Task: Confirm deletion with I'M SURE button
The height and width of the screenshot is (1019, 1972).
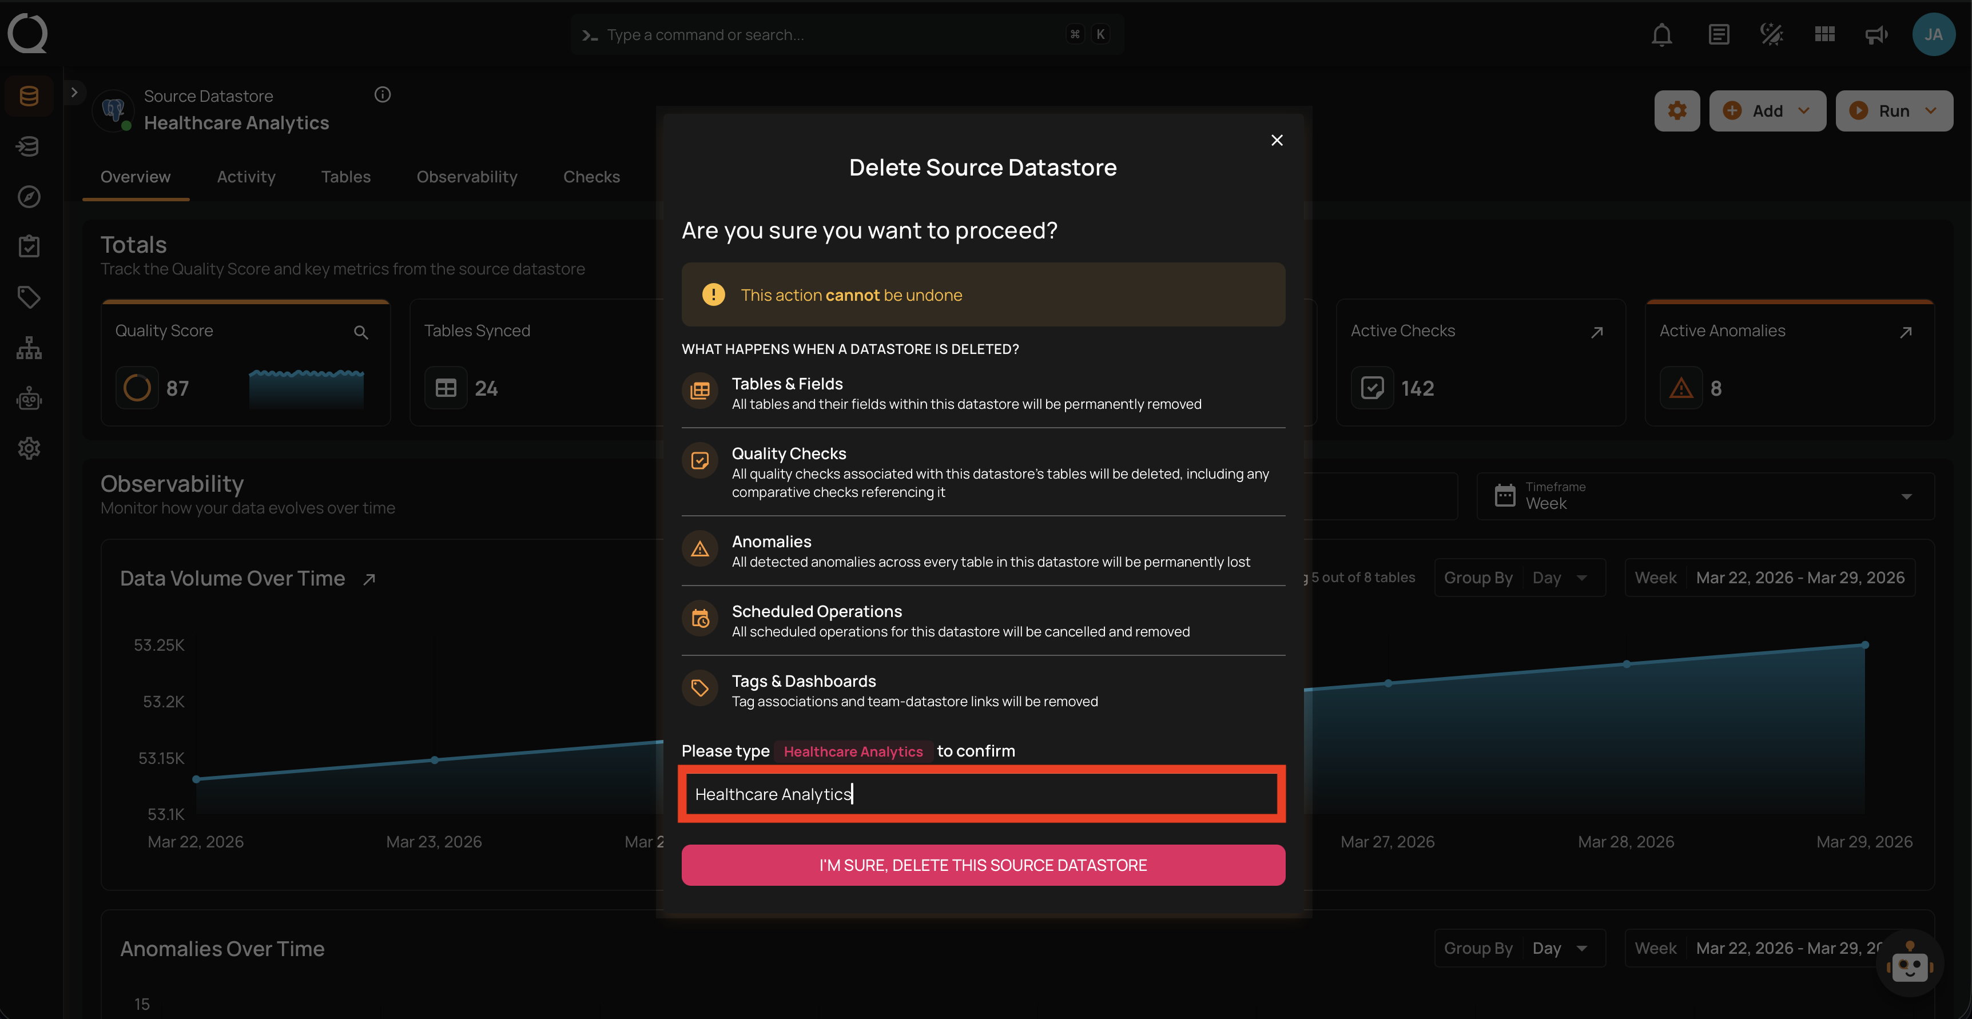Action: coord(982,865)
